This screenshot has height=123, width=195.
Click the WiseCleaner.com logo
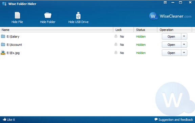point(170,16)
